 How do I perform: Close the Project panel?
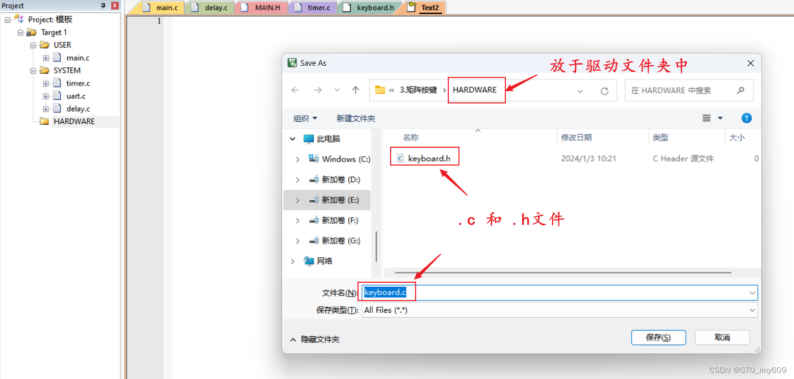(x=115, y=6)
